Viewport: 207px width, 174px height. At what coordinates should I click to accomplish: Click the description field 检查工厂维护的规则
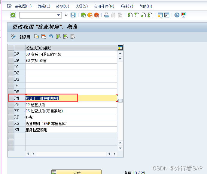71,98
